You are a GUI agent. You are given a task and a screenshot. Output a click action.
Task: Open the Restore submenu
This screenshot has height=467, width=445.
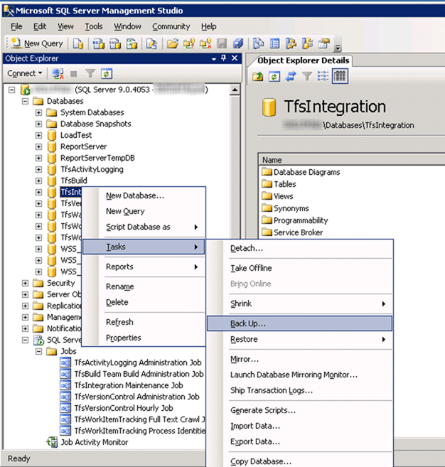point(300,339)
